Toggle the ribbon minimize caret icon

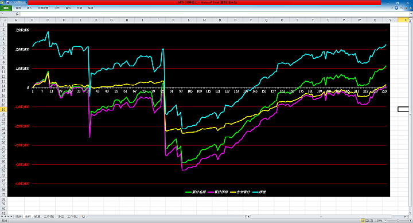coord(392,8)
